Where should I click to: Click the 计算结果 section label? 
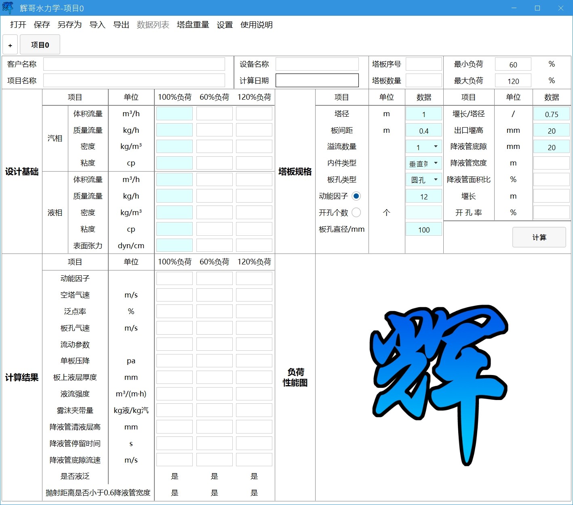tap(22, 378)
